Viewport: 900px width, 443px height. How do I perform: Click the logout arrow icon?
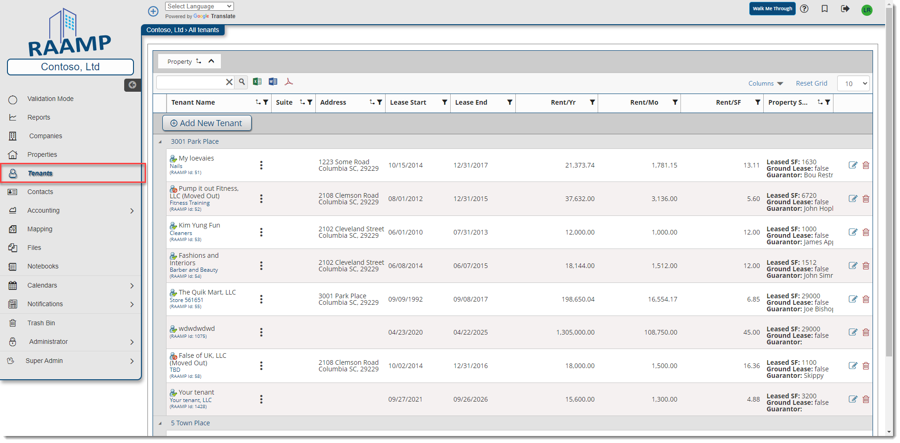845,9
